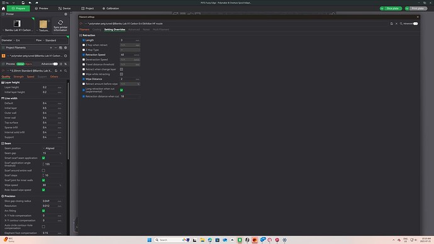Enable the Z hop when retract override
Viewport: 434px width, 244px height.
pyautogui.click(x=84, y=45)
